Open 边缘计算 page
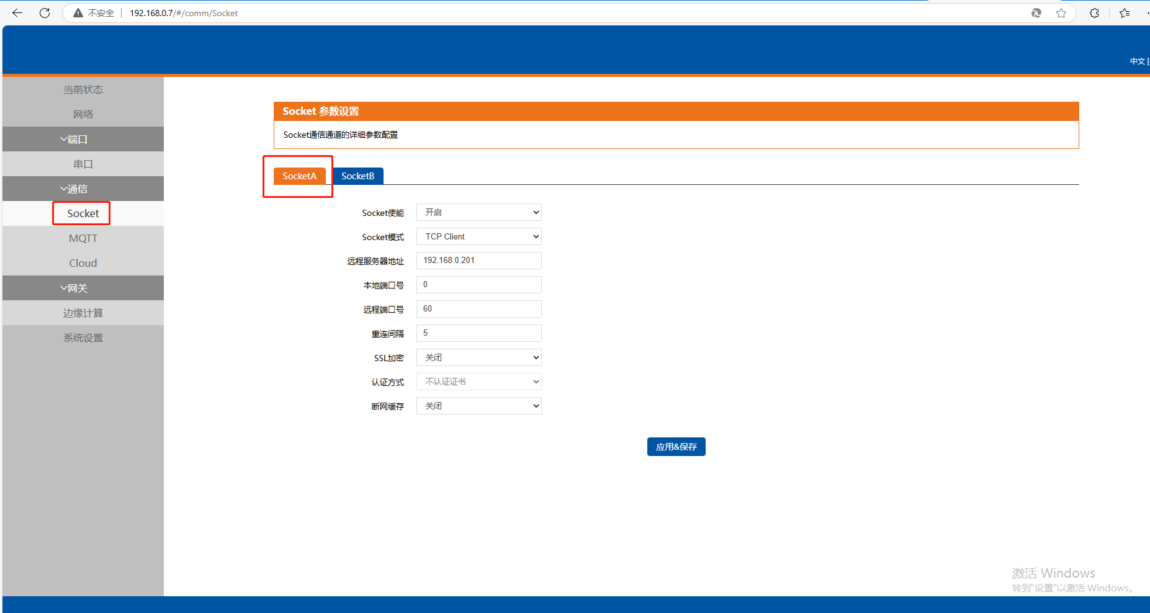 point(83,313)
